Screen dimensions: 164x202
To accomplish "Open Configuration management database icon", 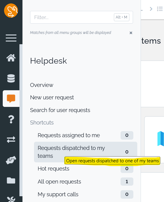I will click(11, 78).
